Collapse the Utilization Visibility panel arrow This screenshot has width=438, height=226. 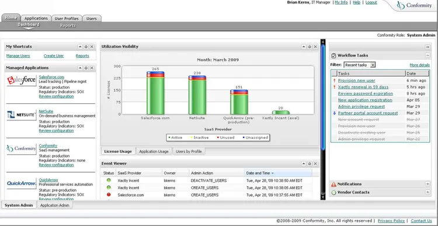click(304, 47)
